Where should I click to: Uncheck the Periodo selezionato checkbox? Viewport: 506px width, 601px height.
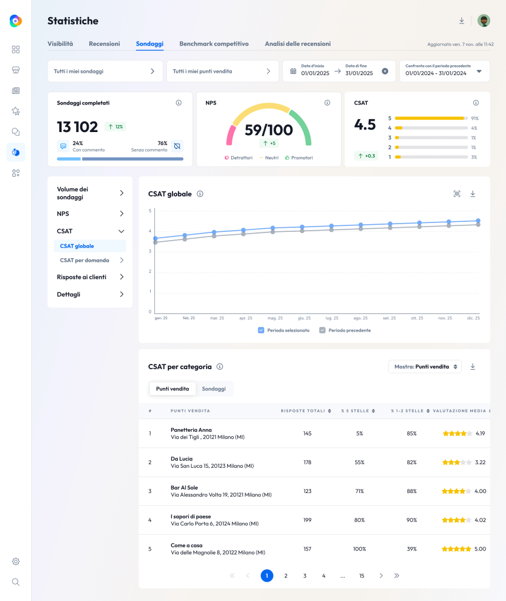click(261, 330)
